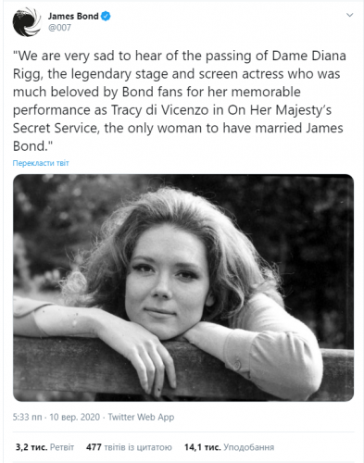Click the Перекласти твіт translate link
364x463 pixels.
click(41, 163)
